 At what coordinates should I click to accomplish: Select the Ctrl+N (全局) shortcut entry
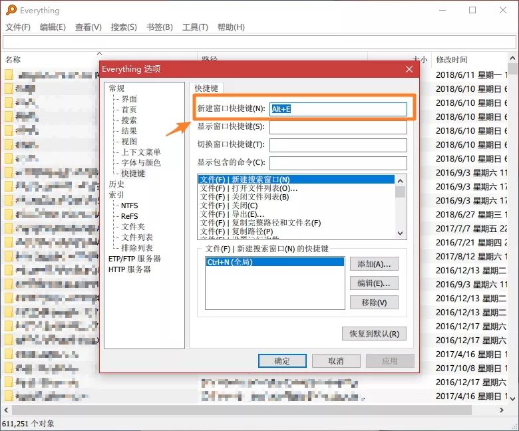[x=275, y=262]
